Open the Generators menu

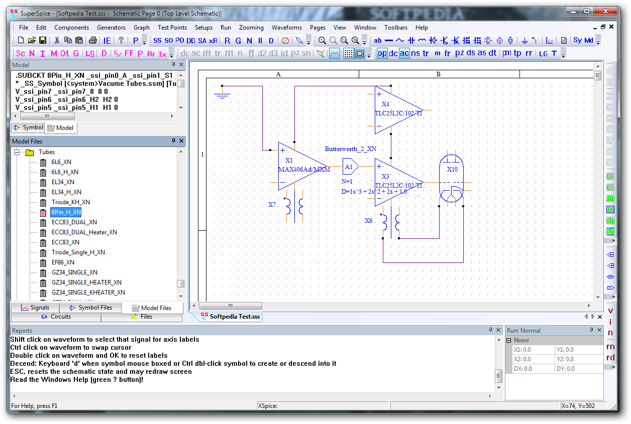coord(111,28)
